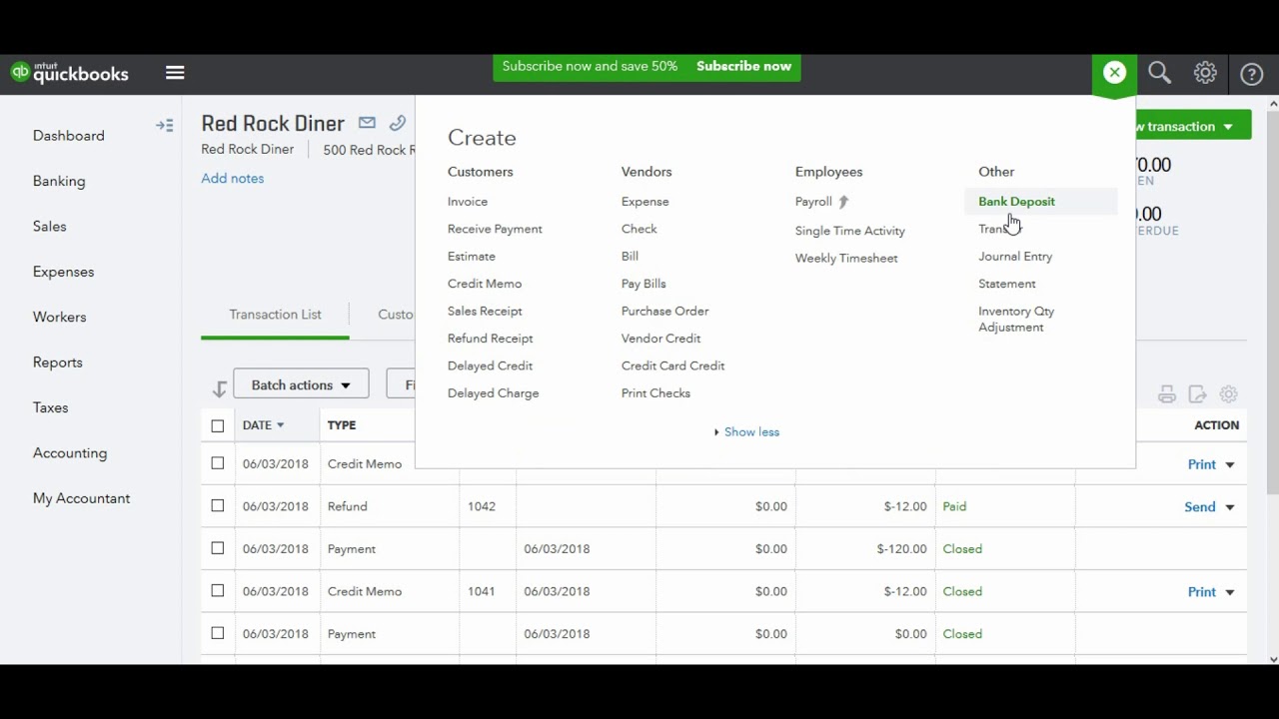This screenshot has width=1279, height=719.
Task: Select Delayed Charge
Action: [x=493, y=393]
